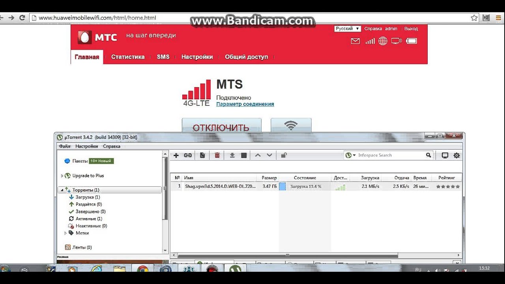Click the admin link
Image resolution: width=505 pixels, height=284 pixels.
pos(391,29)
